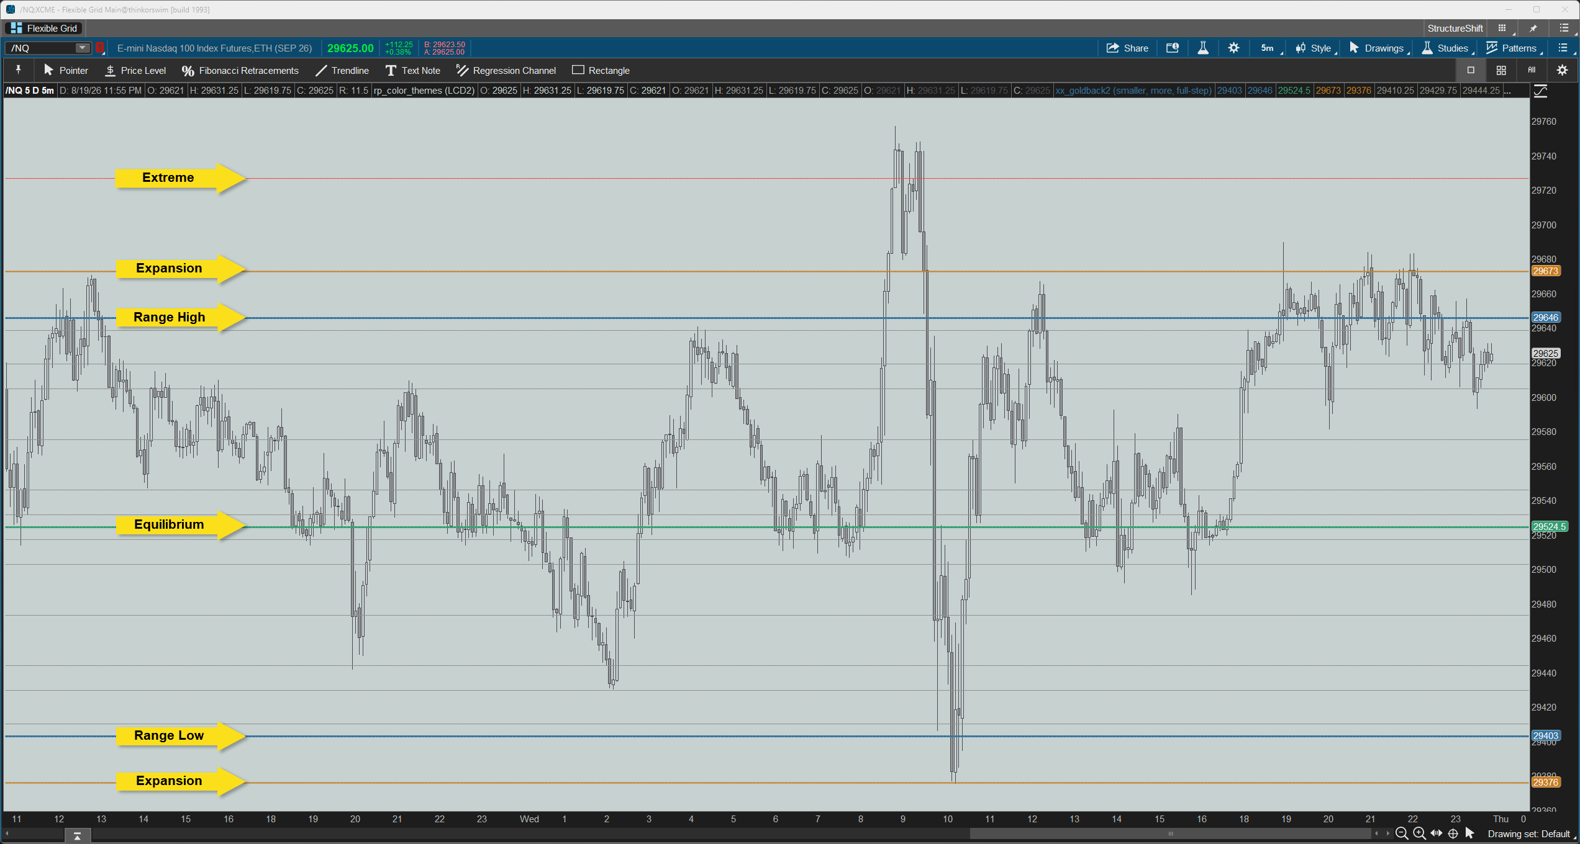The width and height of the screenshot is (1580, 844).
Task: Open the /NQ symbol dropdown arrow
Action: coord(82,48)
